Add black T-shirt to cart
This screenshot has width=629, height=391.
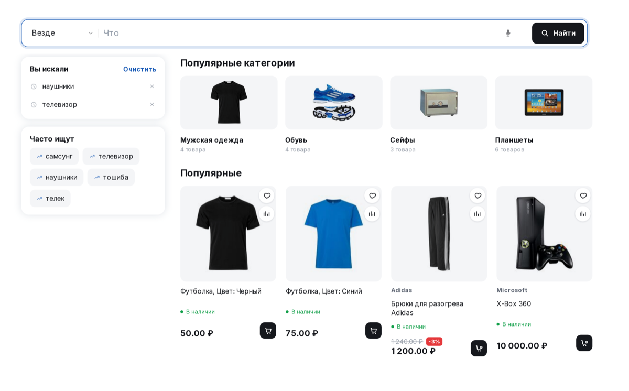268,331
